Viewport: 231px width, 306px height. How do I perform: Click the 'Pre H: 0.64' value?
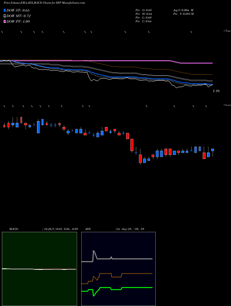[x=144, y=14]
